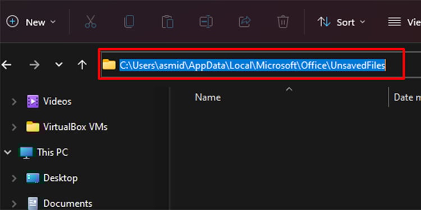Click the Share icon
The height and width of the screenshot is (210, 421).
(245, 22)
